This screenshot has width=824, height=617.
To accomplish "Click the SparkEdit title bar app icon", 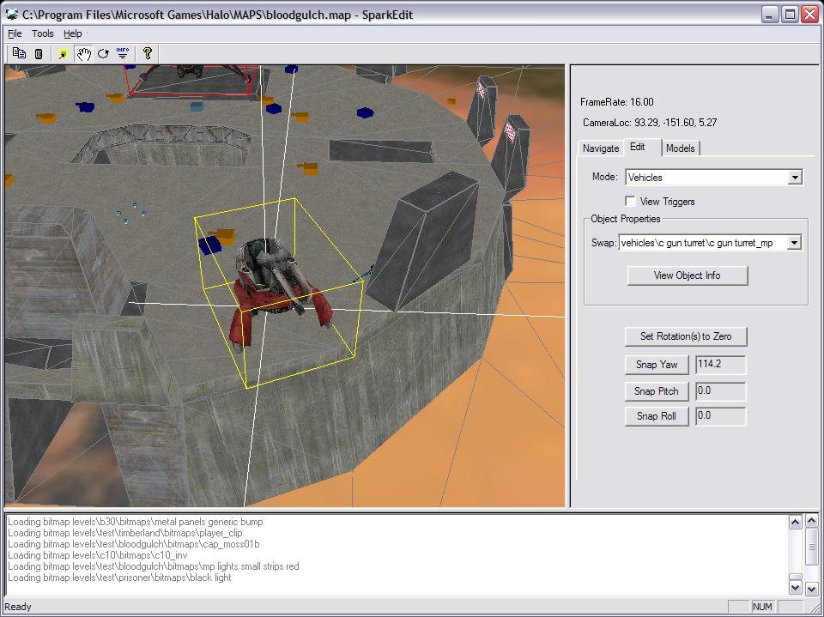I will (12, 15).
